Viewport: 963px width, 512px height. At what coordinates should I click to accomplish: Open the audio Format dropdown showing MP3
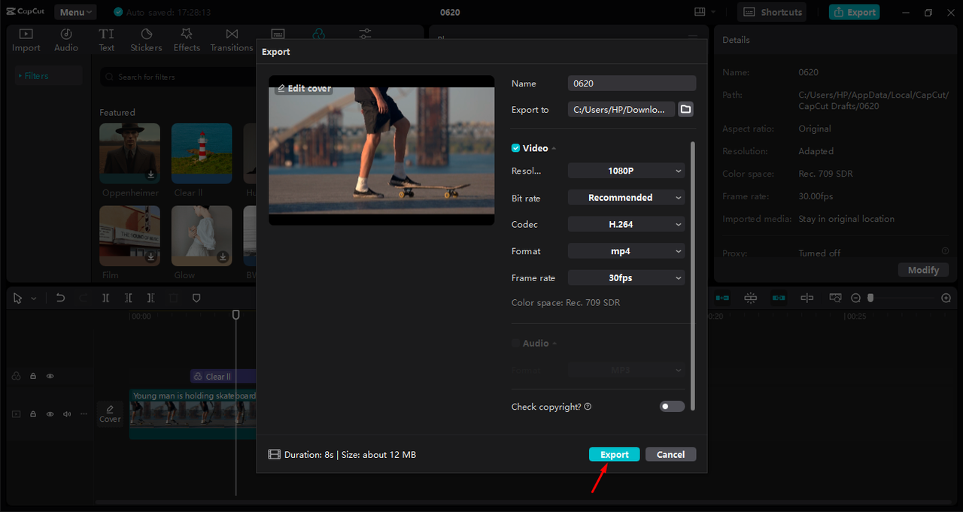(x=626, y=370)
